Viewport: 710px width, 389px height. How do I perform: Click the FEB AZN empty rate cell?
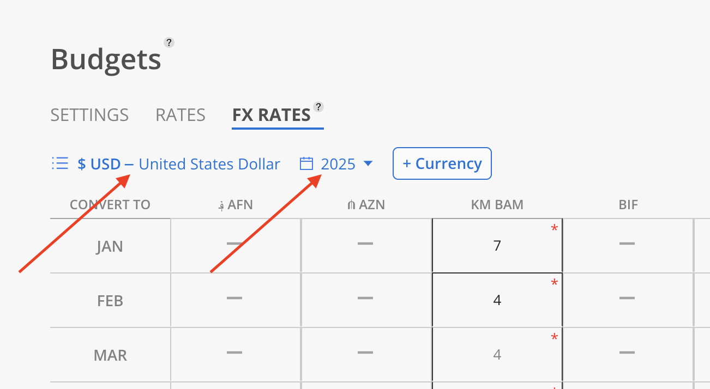click(365, 300)
